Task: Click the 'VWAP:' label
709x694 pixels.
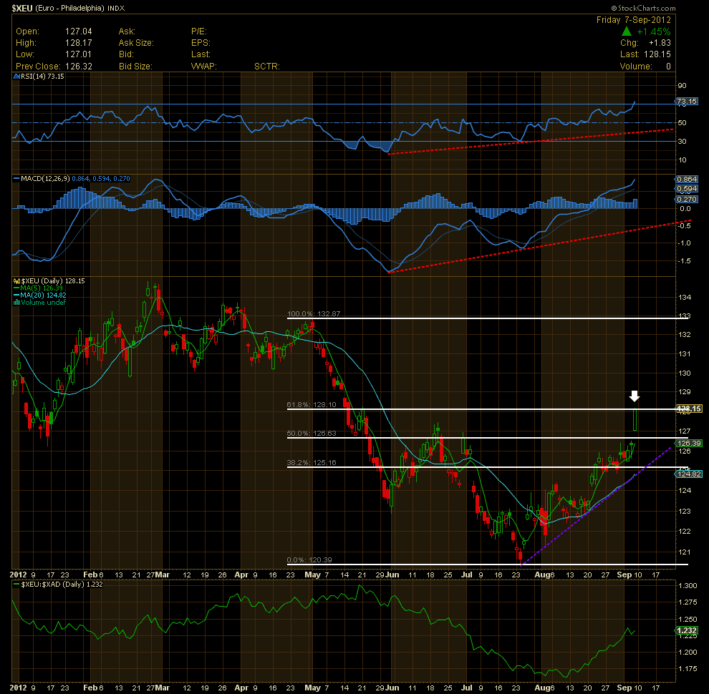Action: coord(204,67)
